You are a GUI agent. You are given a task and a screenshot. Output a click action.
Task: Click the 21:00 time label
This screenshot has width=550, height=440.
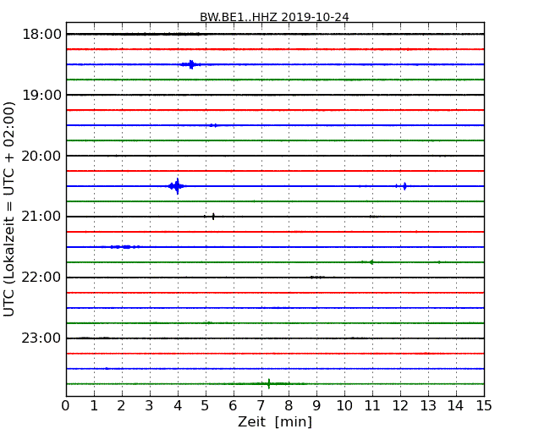pyautogui.click(x=41, y=217)
